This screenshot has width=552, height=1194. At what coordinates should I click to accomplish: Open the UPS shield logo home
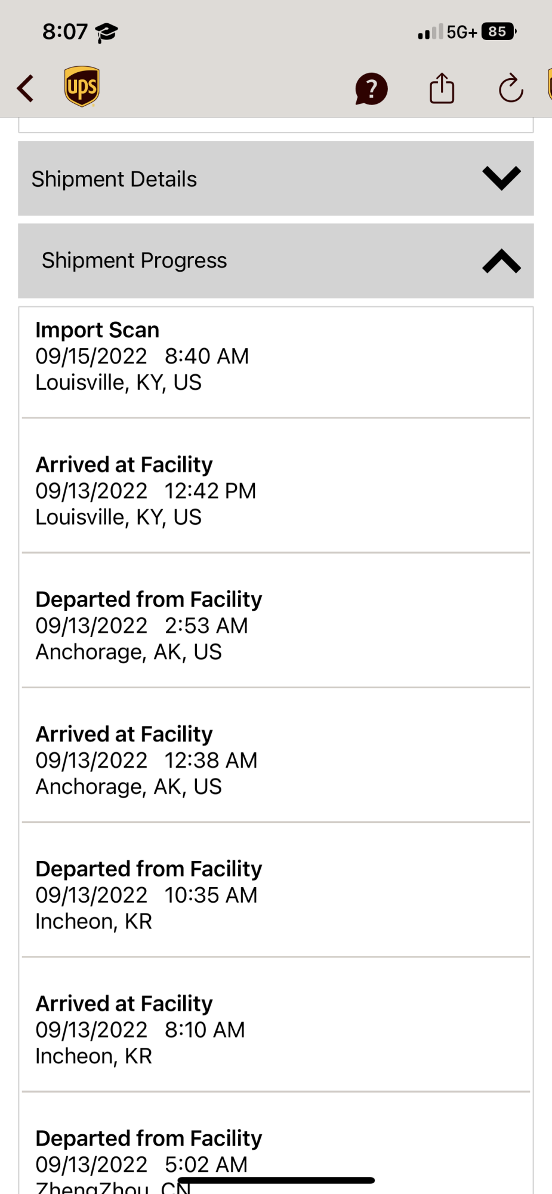click(82, 87)
